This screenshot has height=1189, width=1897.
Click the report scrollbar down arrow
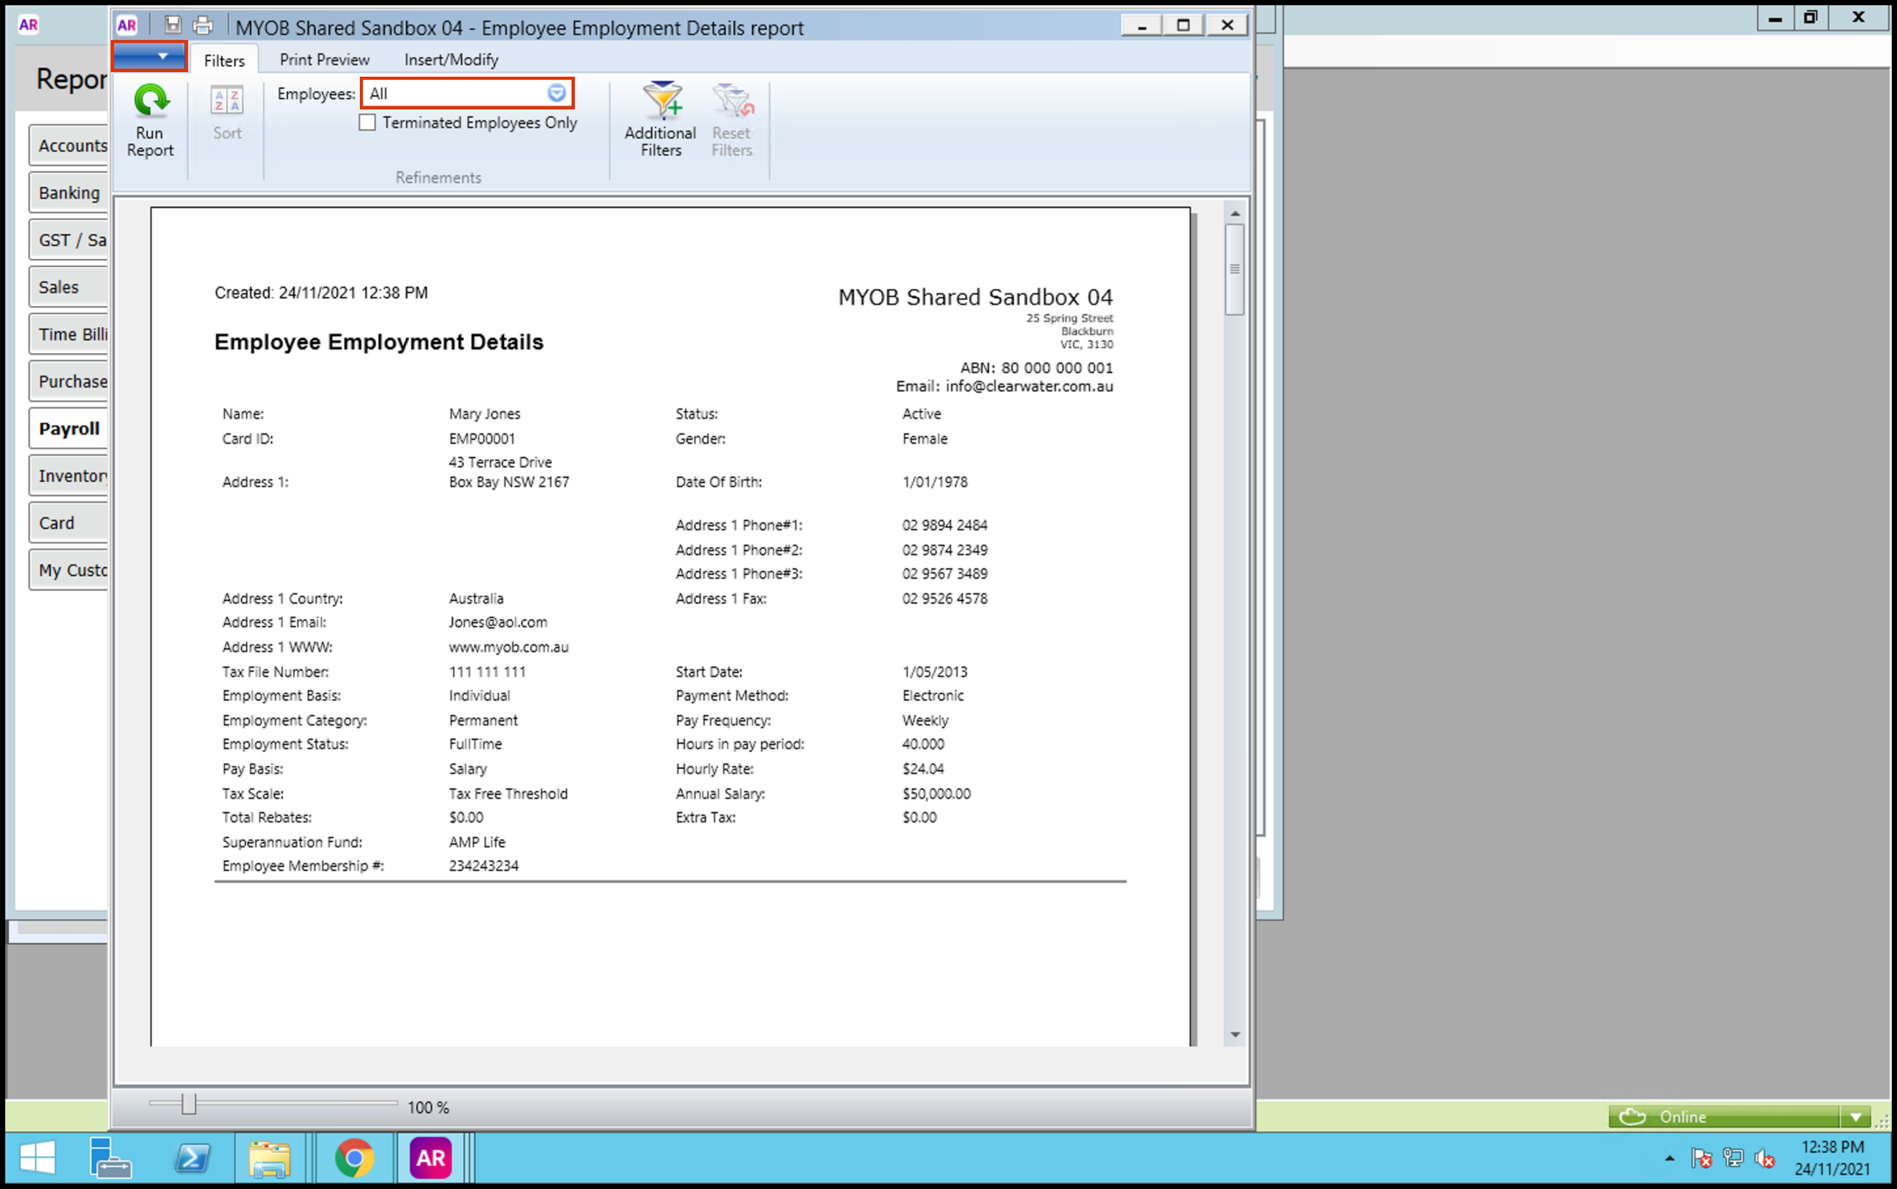point(1235,1035)
